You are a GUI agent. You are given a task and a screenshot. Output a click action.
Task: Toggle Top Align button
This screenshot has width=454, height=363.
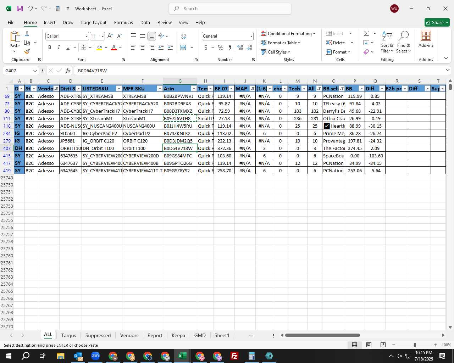[x=133, y=36]
